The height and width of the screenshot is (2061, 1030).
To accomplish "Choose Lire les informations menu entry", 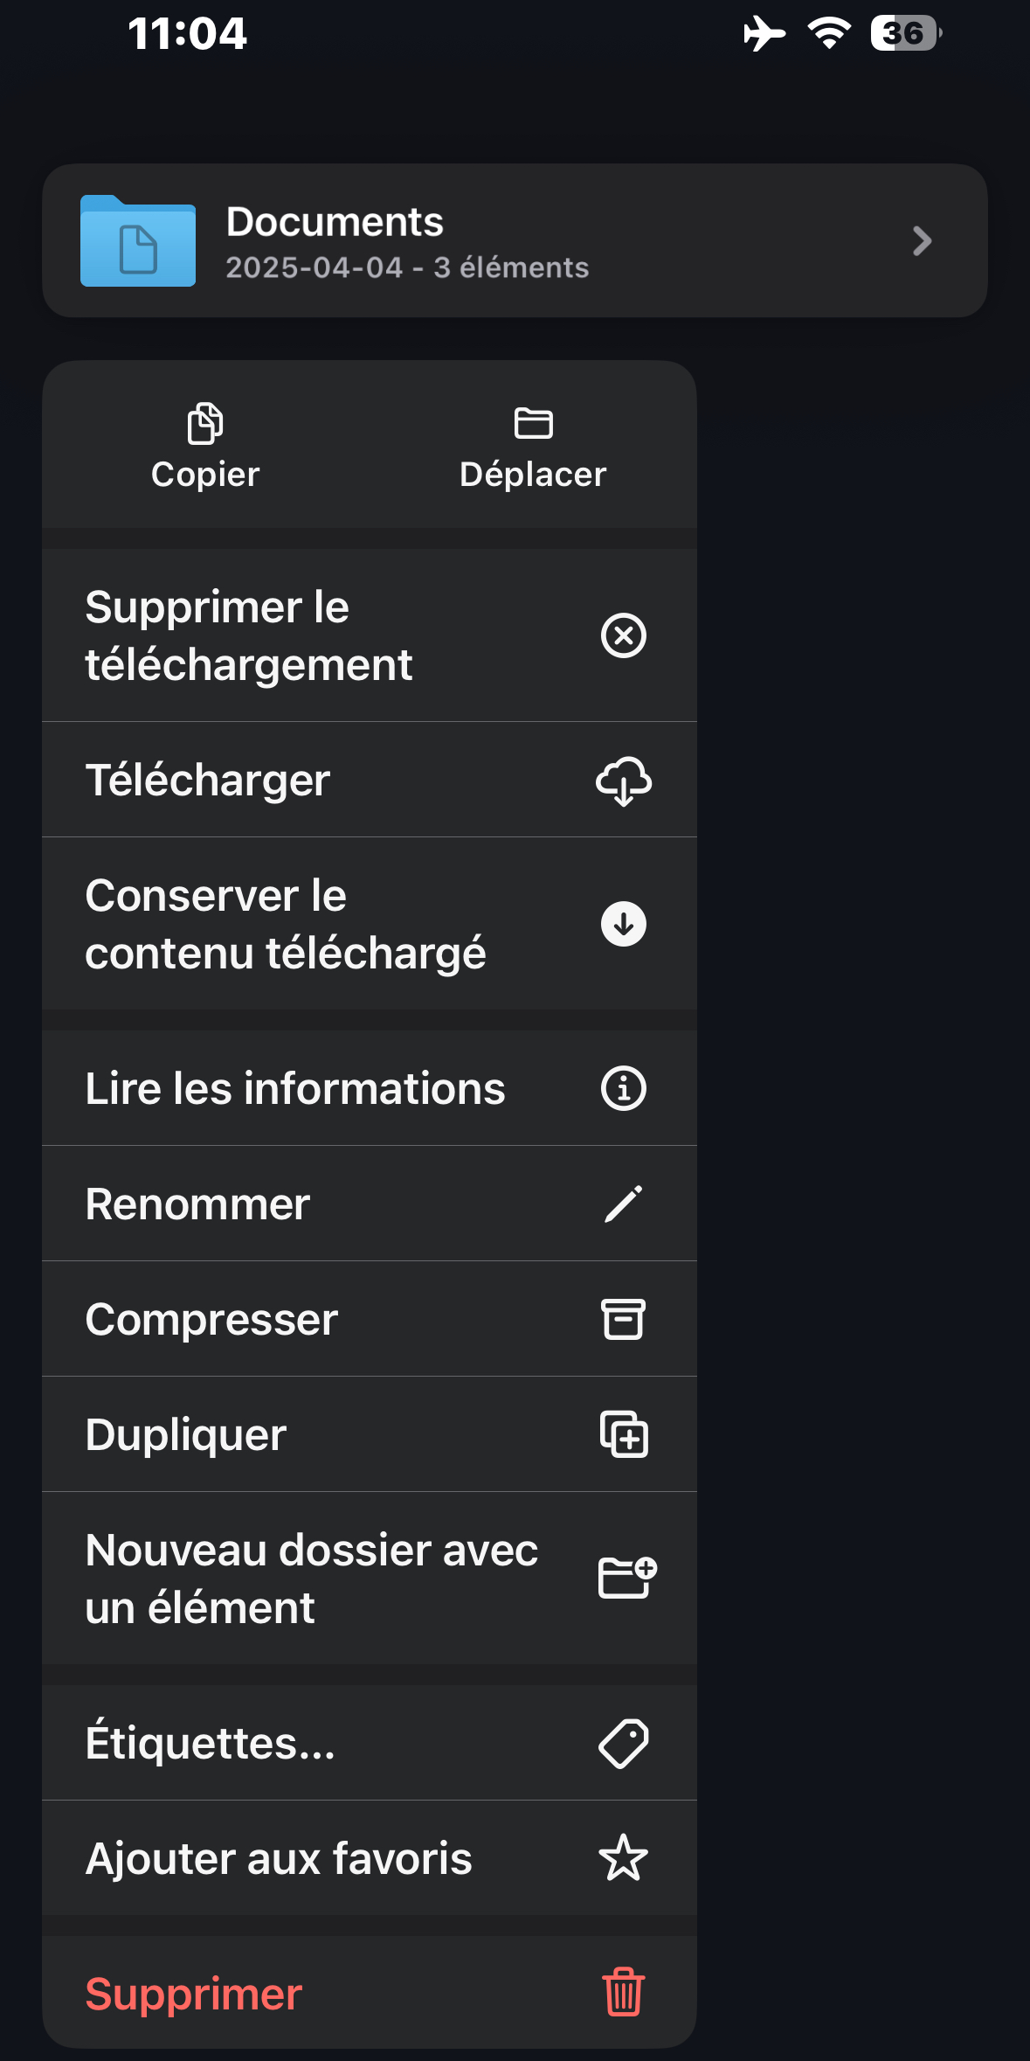I will coord(295,1089).
